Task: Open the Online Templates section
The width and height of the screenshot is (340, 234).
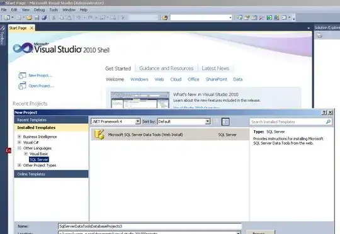Action: 51,174
